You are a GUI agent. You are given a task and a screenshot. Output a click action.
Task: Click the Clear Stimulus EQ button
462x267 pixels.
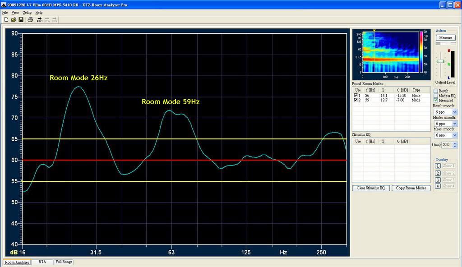tap(371, 188)
